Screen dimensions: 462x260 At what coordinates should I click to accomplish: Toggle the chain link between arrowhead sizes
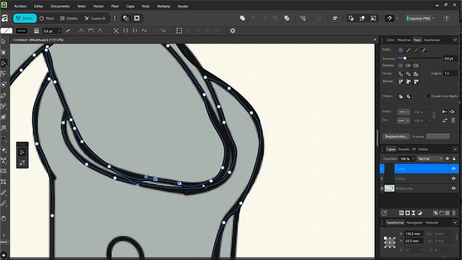pos(434,115)
